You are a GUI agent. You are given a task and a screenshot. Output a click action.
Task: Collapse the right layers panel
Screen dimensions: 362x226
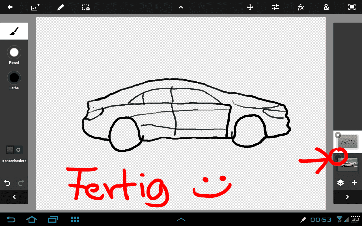tap(348, 197)
